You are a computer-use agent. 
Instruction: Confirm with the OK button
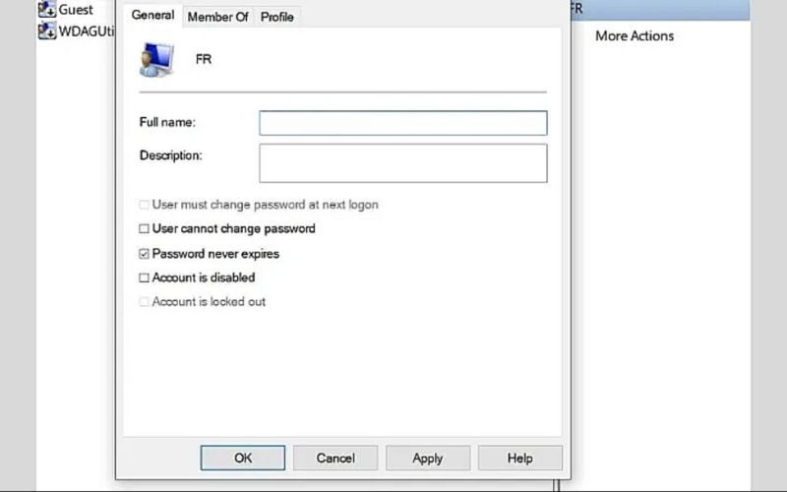tap(243, 458)
